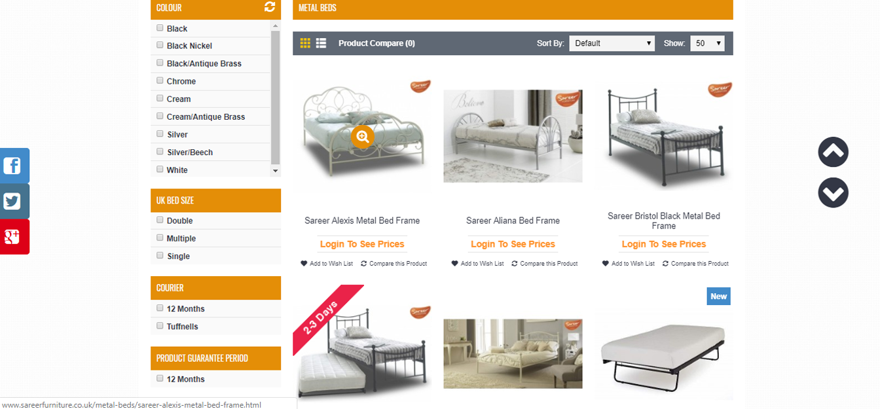The height and width of the screenshot is (409, 880).
Task: Reset the Colour filter with refresh icon
Action: (270, 7)
